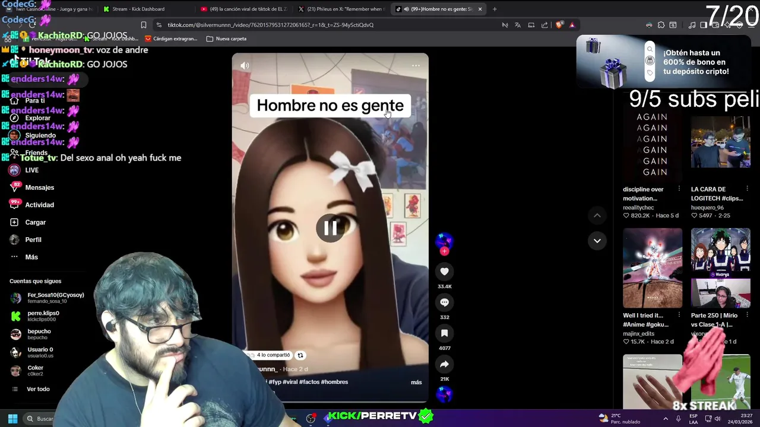The width and height of the screenshot is (760, 427).
Task: Close the active TikTok browser tab
Action: (480, 9)
